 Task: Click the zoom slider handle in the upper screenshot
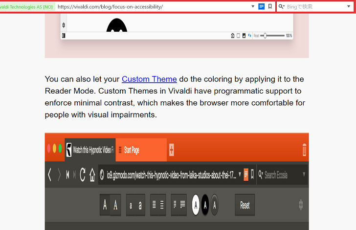click(265, 36)
